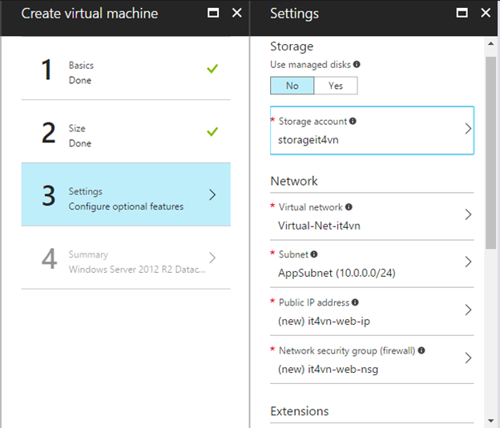Click info icon beside Network security group

(421, 350)
